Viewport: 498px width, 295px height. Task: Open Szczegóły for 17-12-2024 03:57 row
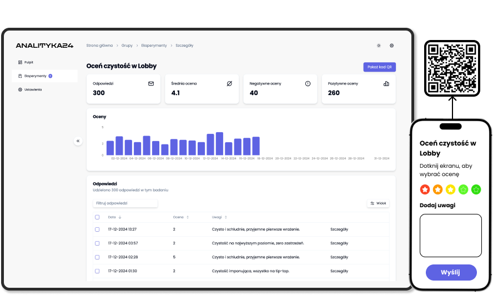pyautogui.click(x=339, y=243)
